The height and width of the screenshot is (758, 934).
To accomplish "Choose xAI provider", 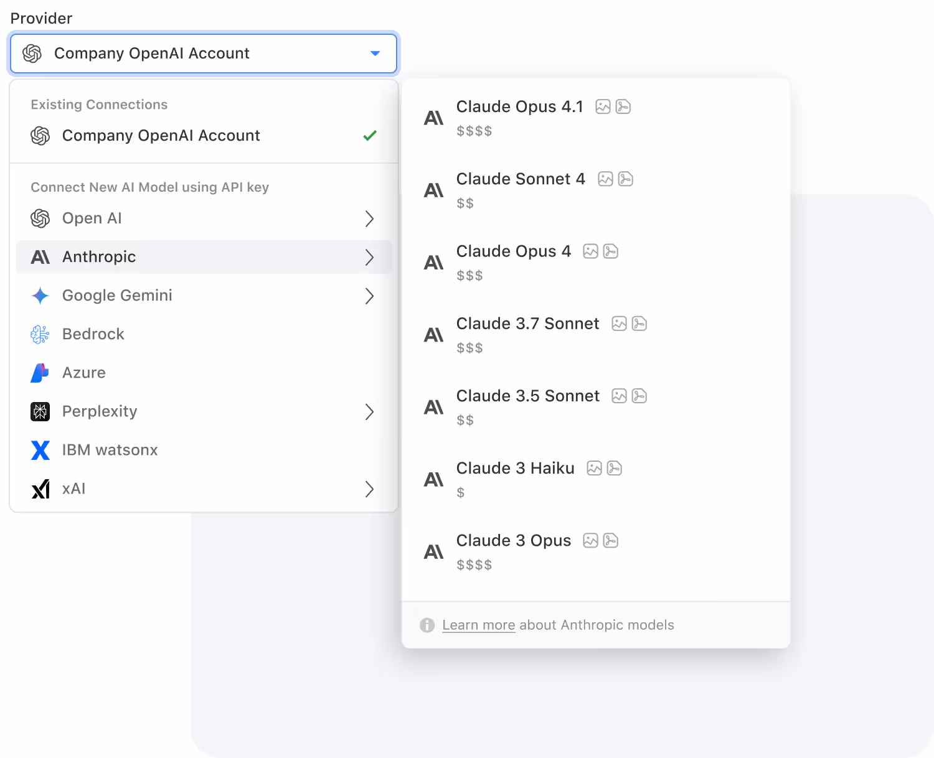I will tap(204, 489).
